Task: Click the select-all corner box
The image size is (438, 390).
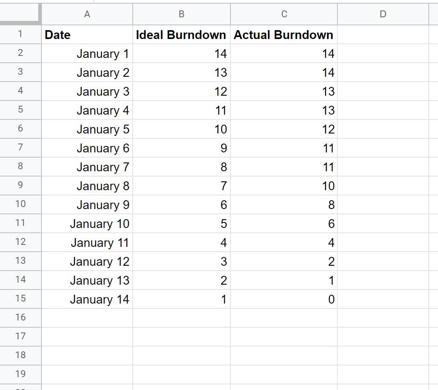Action: [20, 14]
